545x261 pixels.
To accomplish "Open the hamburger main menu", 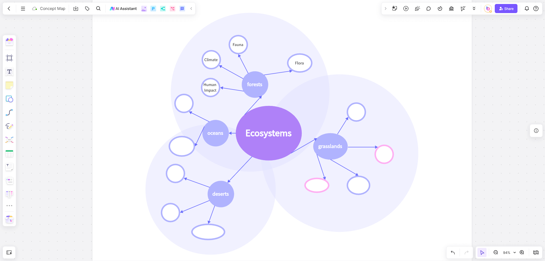I will [23, 9].
